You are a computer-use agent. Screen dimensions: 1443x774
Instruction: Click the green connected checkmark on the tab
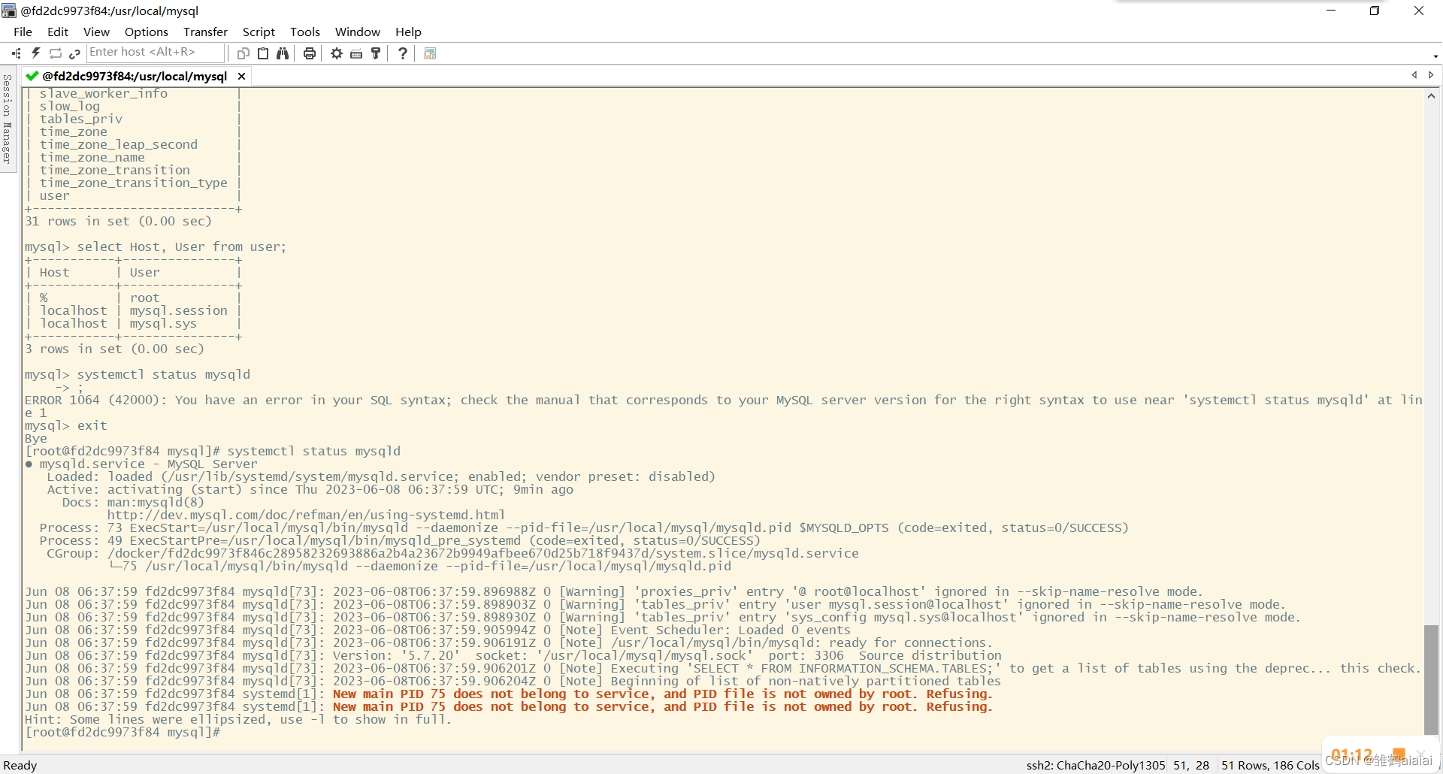pos(32,76)
